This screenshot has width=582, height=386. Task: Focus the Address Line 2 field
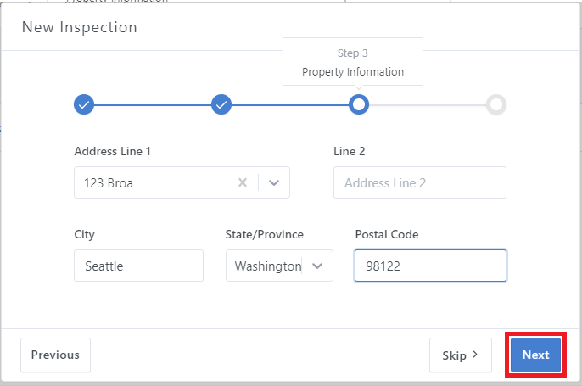[x=420, y=182]
